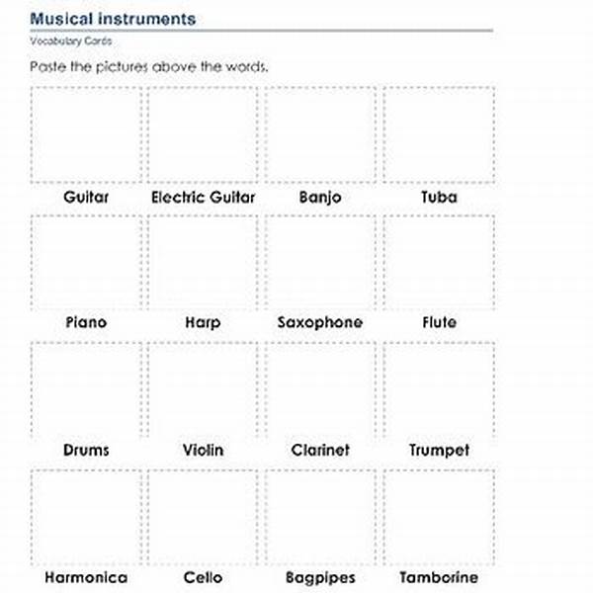The image size is (593, 593).
Task: Click the blank picture box above Clarinet
Action: point(320,388)
